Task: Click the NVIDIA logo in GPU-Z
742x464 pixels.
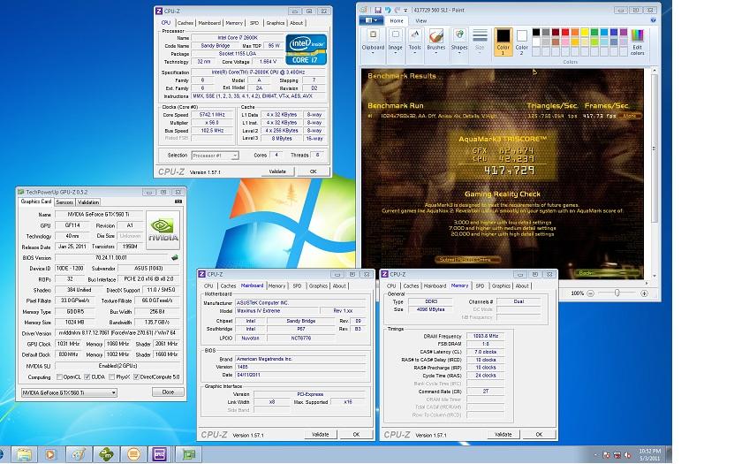Action: tap(163, 230)
